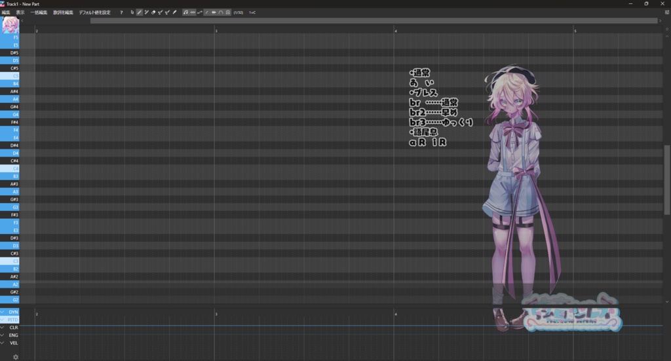Screen dimensions: 671x361
Task: Toggle final pitch slash icon
Action: pos(206,12)
